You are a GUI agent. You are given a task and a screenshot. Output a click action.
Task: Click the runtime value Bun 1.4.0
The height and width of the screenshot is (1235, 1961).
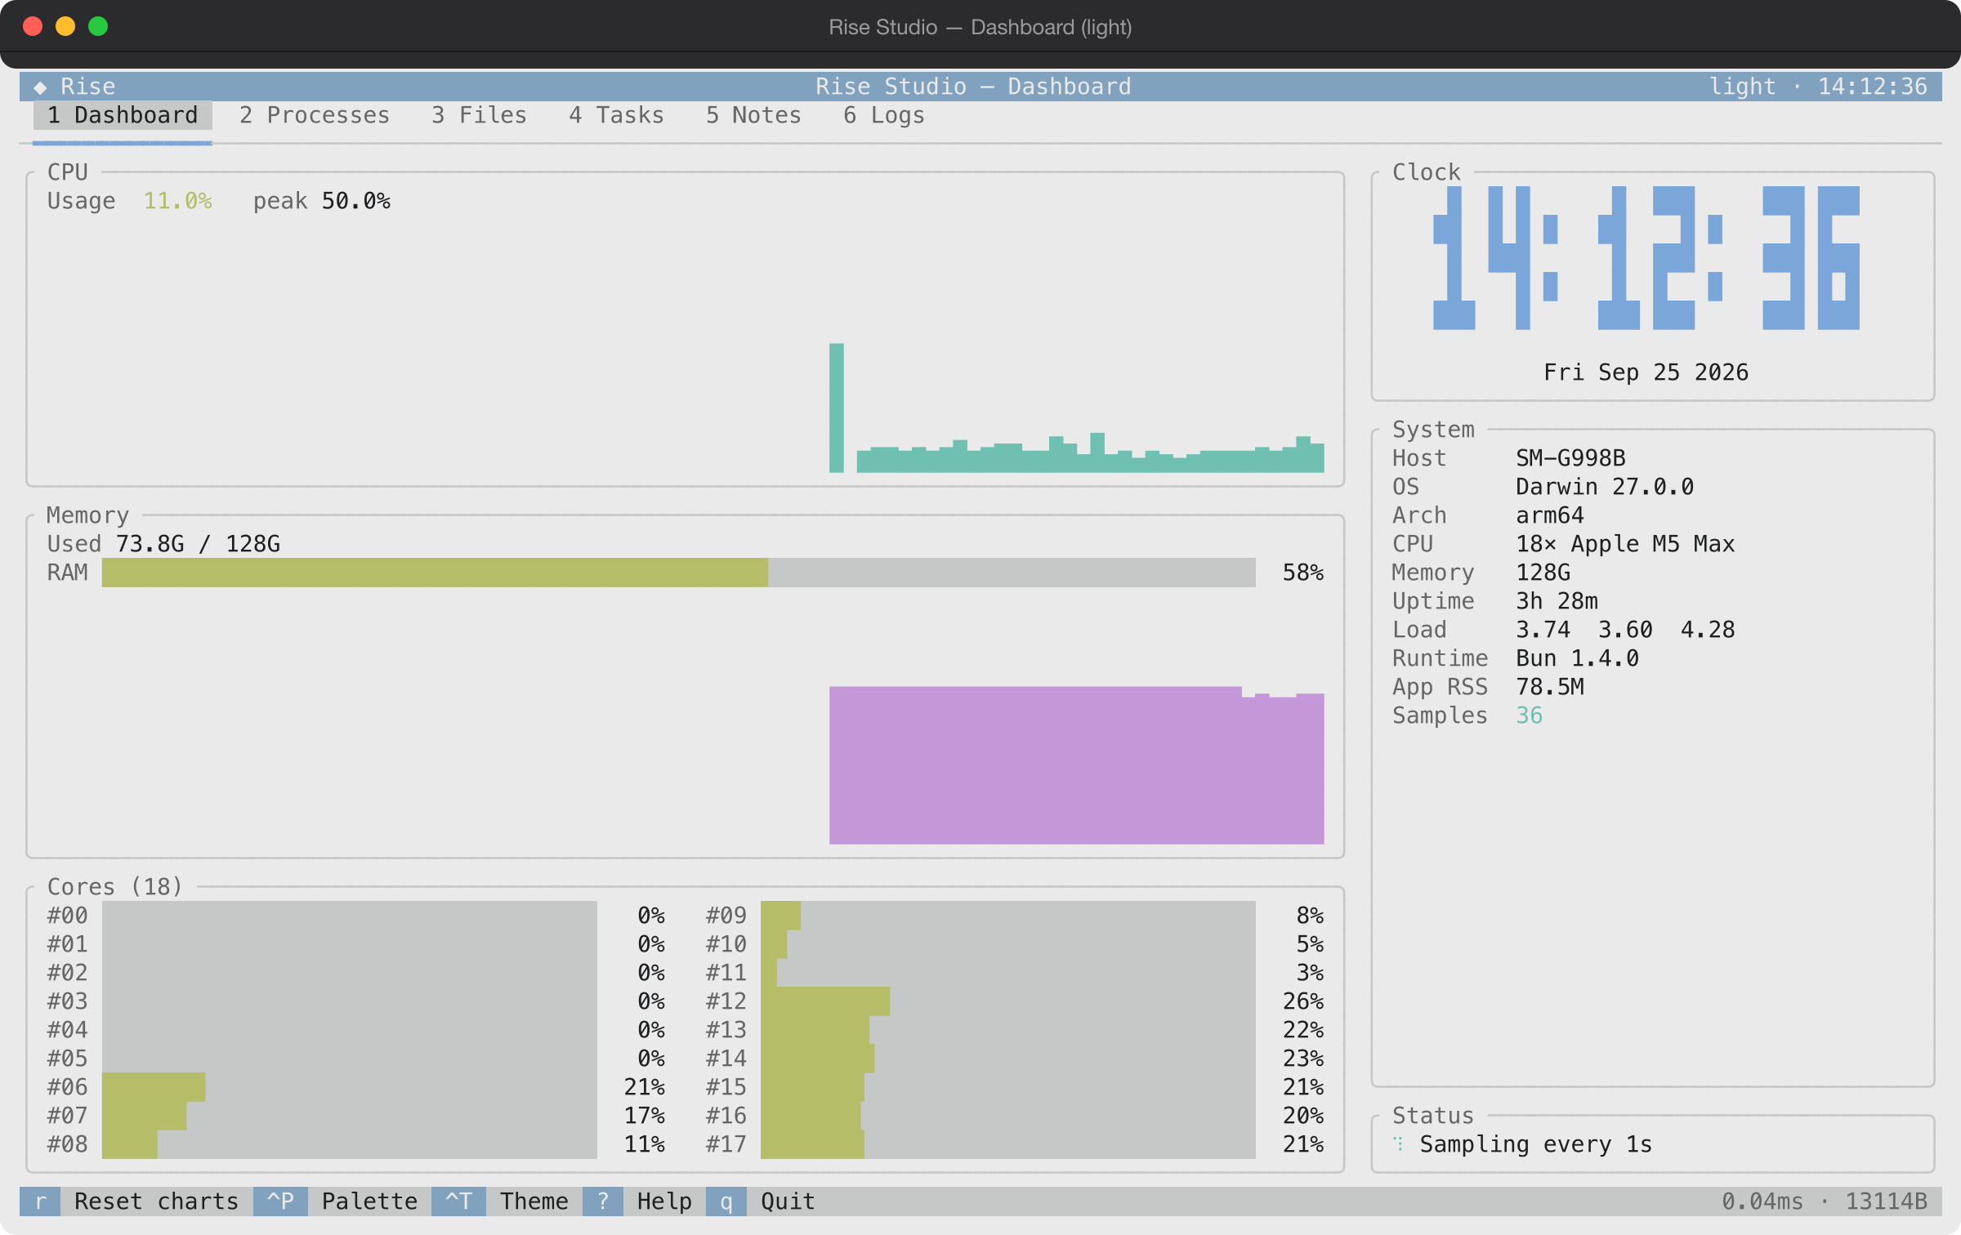[1577, 658]
